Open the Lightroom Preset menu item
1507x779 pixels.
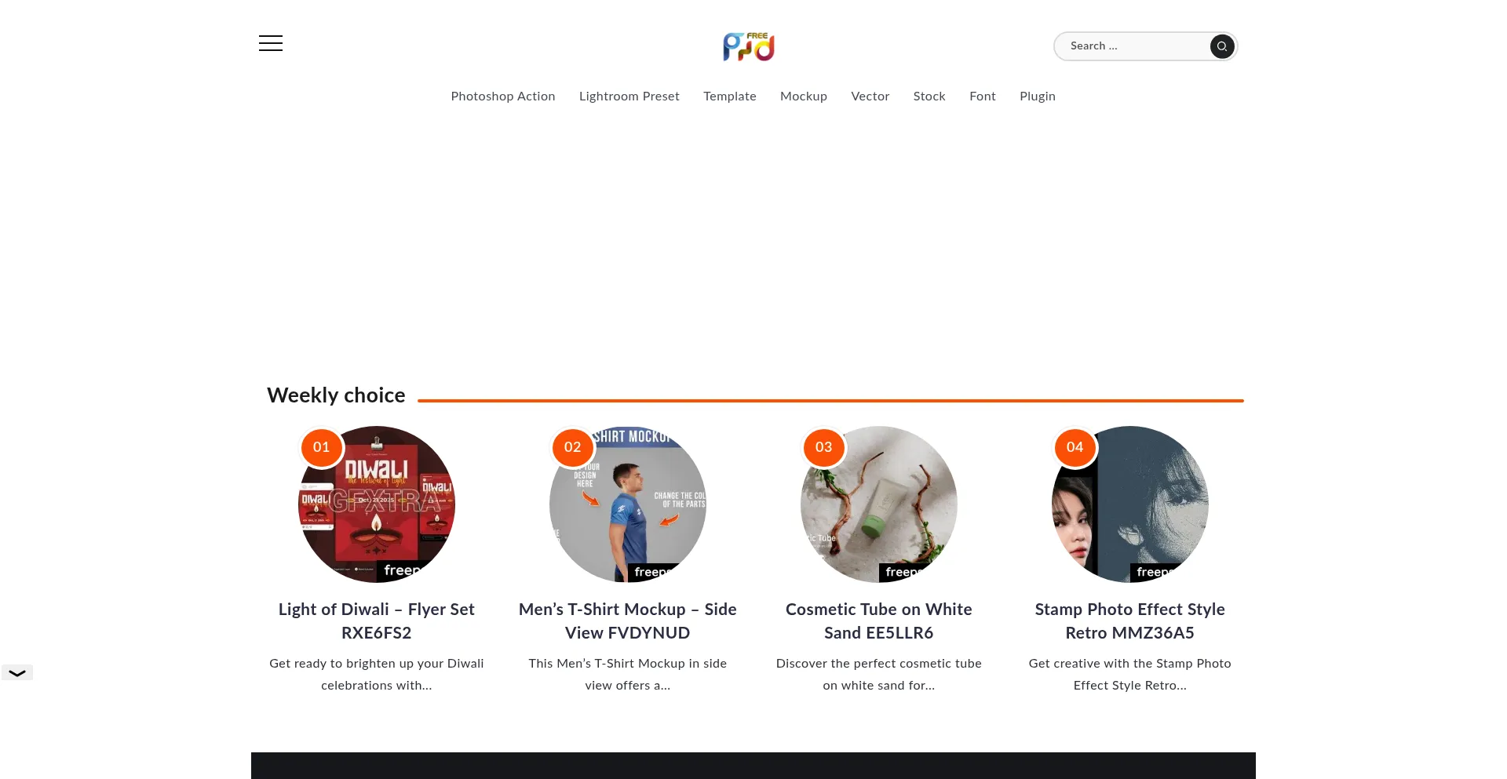pyautogui.click(x=629, y=96)
